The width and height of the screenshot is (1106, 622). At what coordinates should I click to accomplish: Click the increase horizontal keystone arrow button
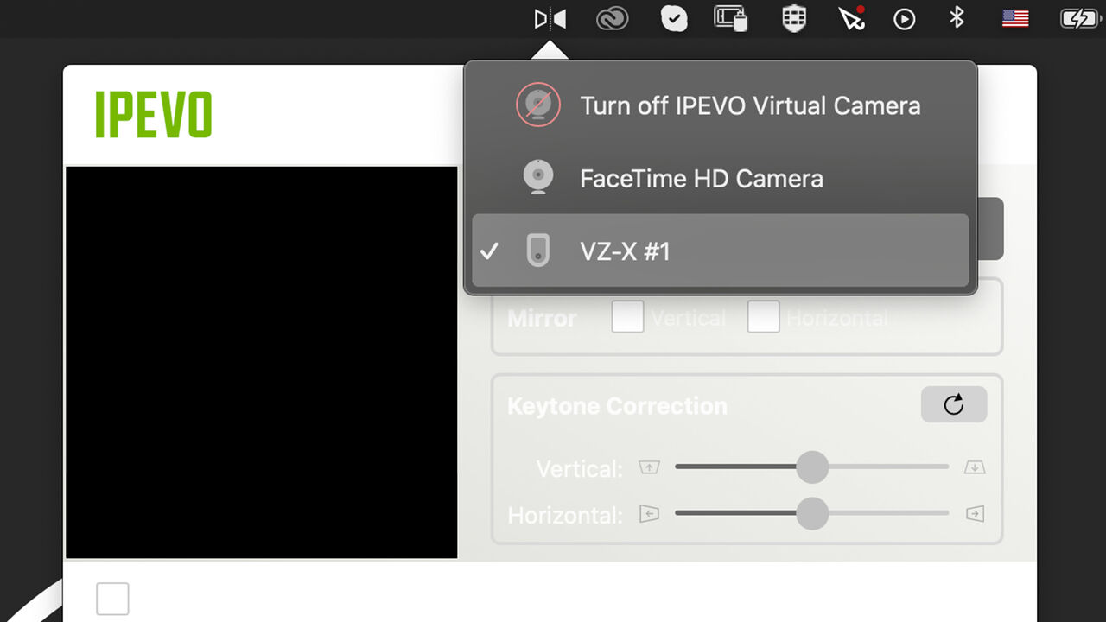tap(974, 513)
